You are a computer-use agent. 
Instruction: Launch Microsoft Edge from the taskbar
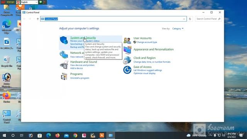pos(49,136)
